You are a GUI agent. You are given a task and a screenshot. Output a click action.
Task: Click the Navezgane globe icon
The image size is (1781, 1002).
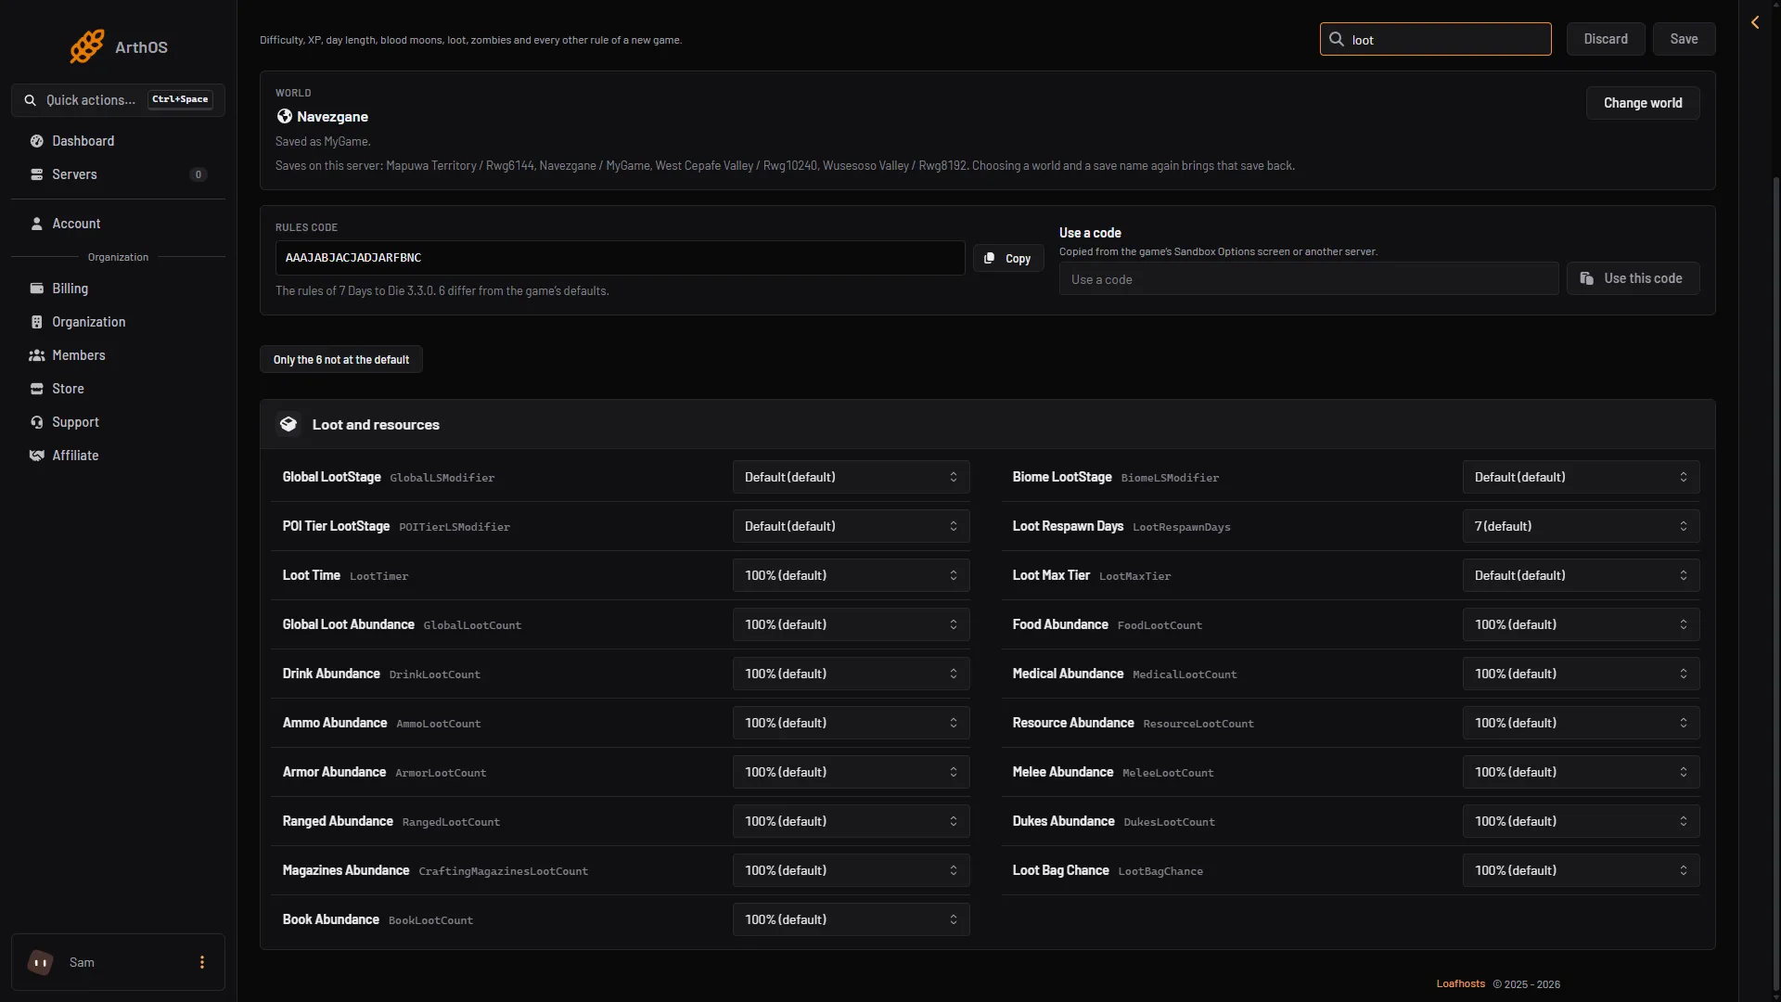click(285, 116)
